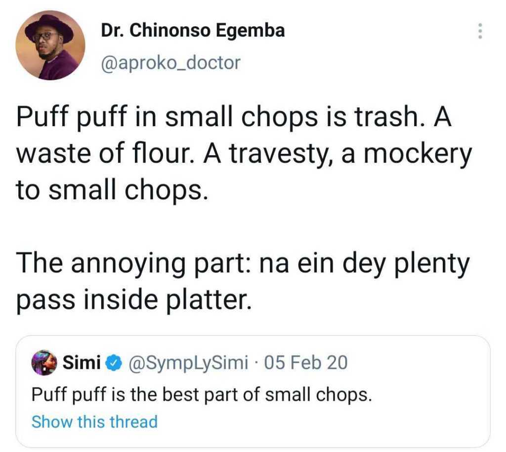
Task: Click Dr. Chinonso Egemba's profile picture
Action: point(50,45)
